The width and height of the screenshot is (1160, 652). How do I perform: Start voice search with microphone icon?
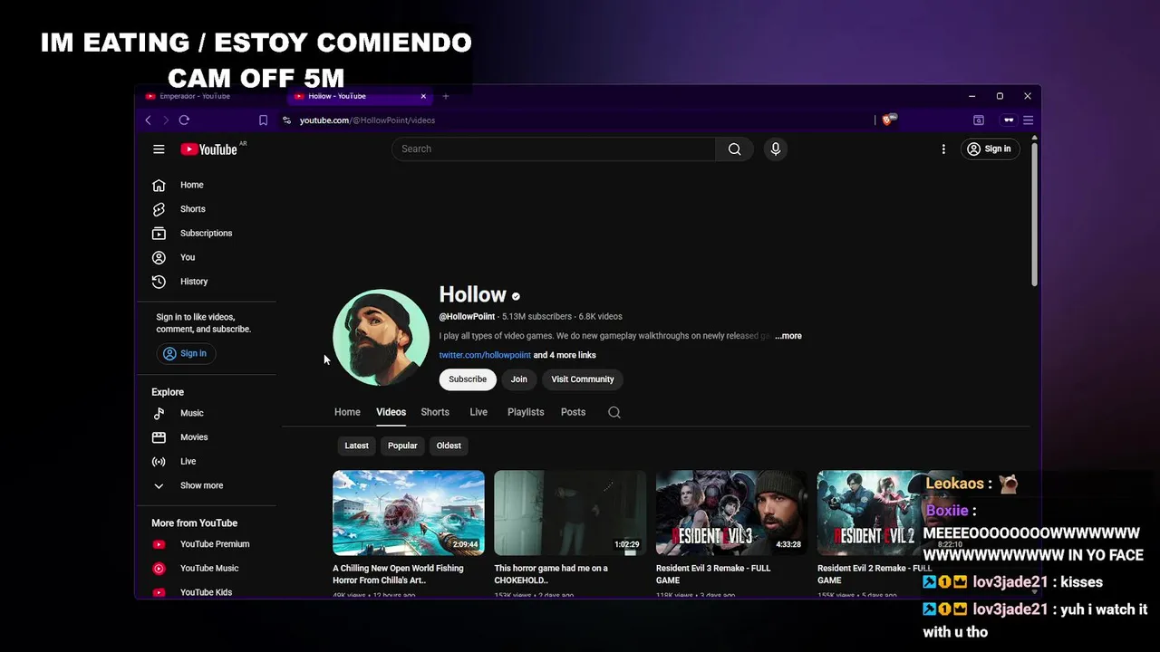point(775,149)
